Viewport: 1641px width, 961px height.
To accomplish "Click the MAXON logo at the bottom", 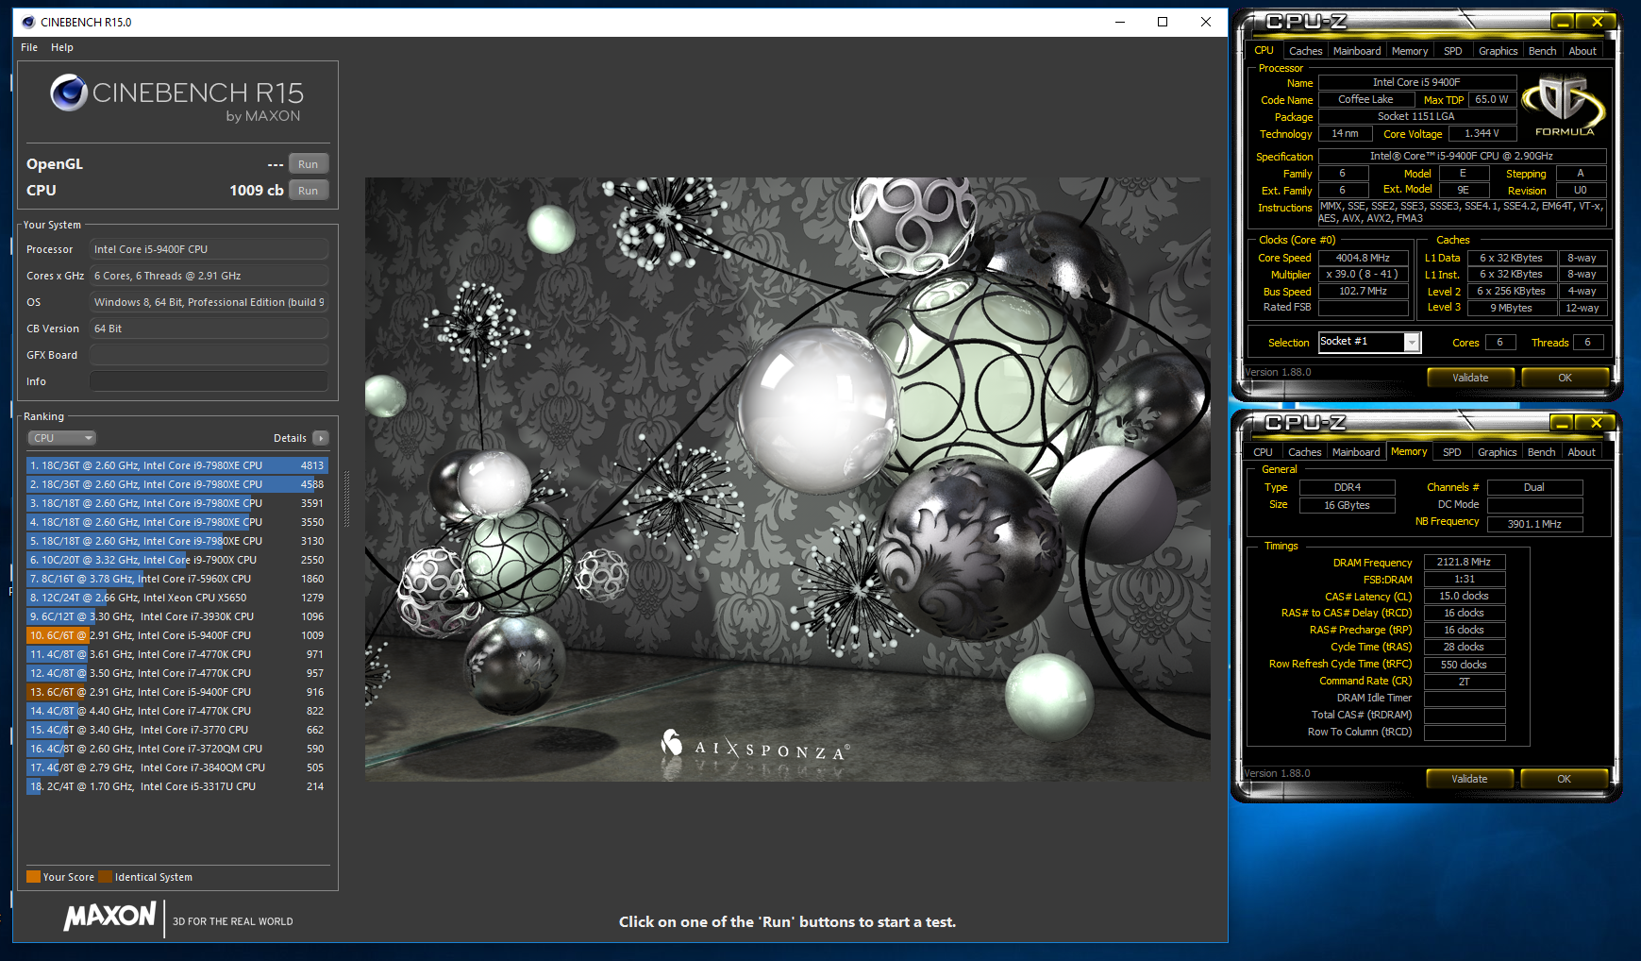I will [109, 917].
